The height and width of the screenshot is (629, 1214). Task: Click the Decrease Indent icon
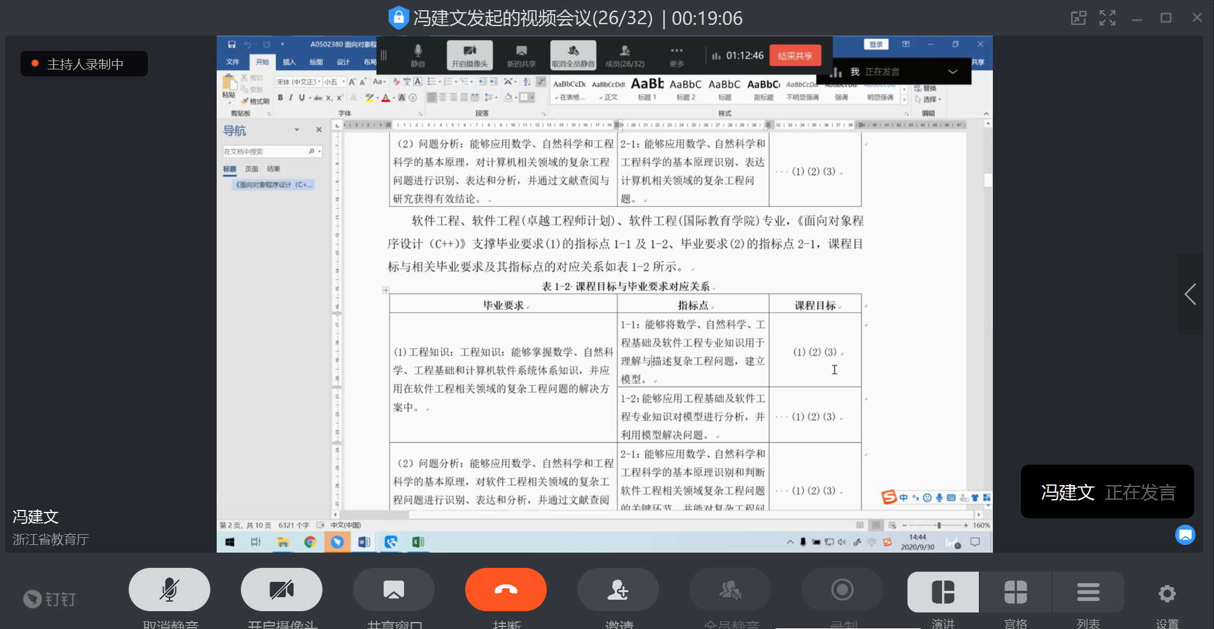[x=483, y=81]
